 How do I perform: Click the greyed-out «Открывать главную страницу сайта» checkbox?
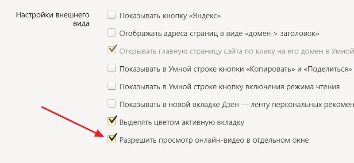(112, 50)
